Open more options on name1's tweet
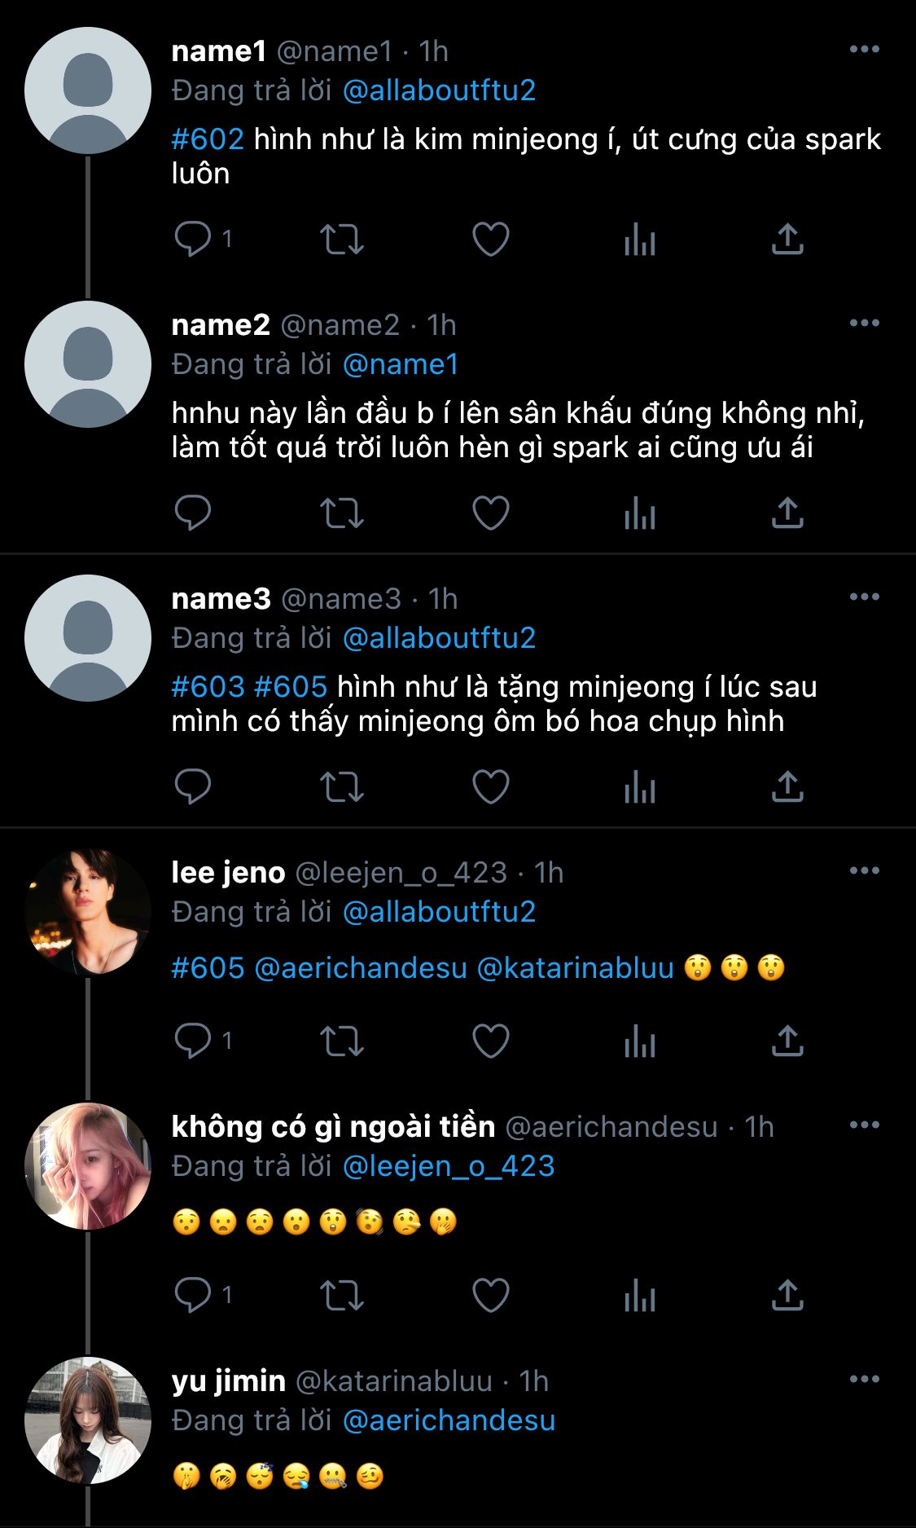 point(864,50)
